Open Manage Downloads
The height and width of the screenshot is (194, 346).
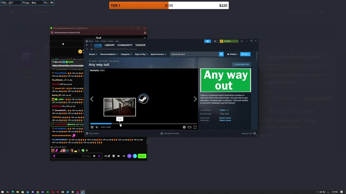point(170,133)
